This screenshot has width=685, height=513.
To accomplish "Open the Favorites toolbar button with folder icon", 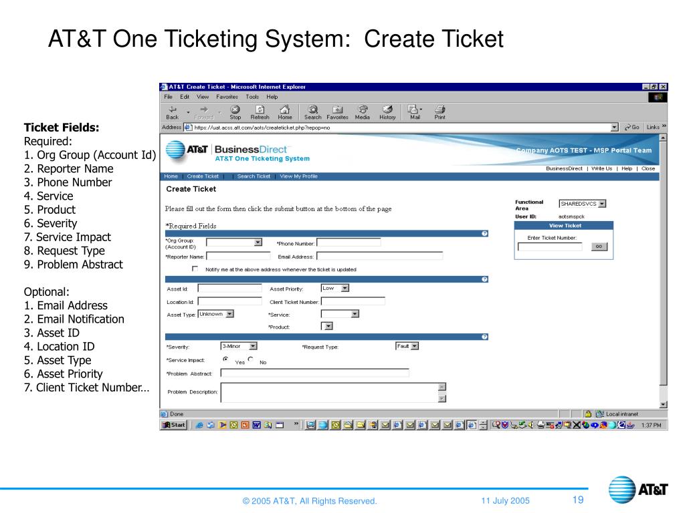I will (x=337, y=112).
